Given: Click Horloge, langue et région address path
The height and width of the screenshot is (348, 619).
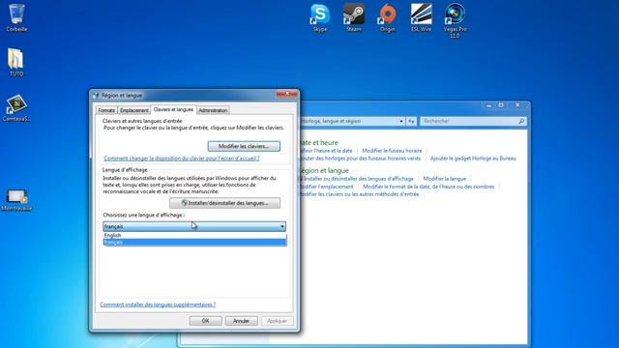Looking at the screenshot, I should 331,121.
